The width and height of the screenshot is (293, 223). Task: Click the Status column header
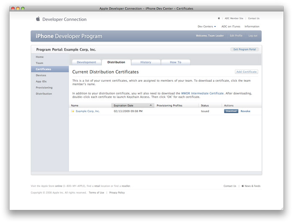coord(210,106)
